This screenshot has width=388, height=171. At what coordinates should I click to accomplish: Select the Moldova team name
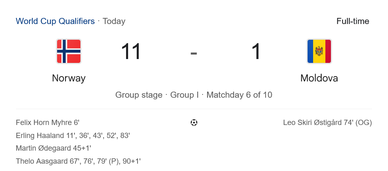(319, 78)
